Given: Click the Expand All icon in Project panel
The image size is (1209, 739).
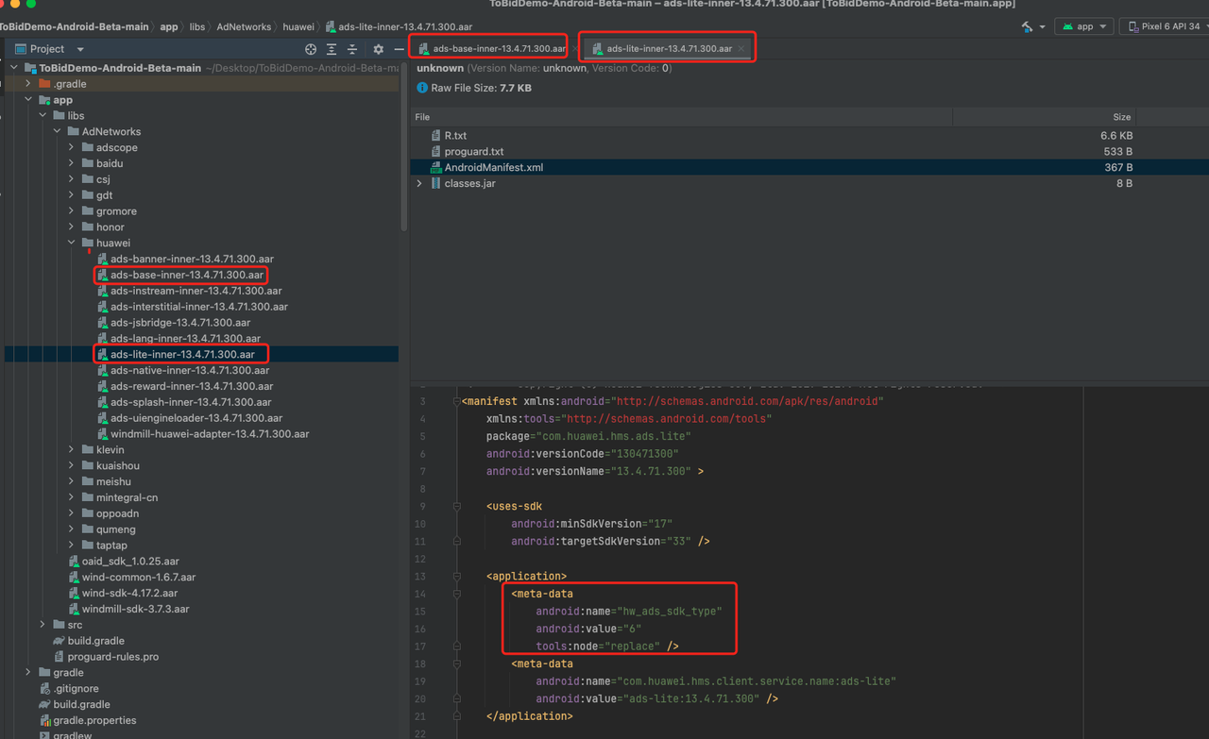Looking at the screenshot, I should tap(332, 49).
